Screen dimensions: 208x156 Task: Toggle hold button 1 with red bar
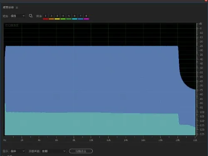[45, 16]
